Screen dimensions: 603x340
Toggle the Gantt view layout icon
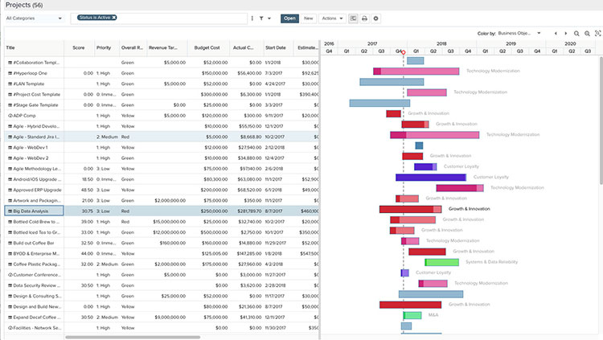coord(353,18)
